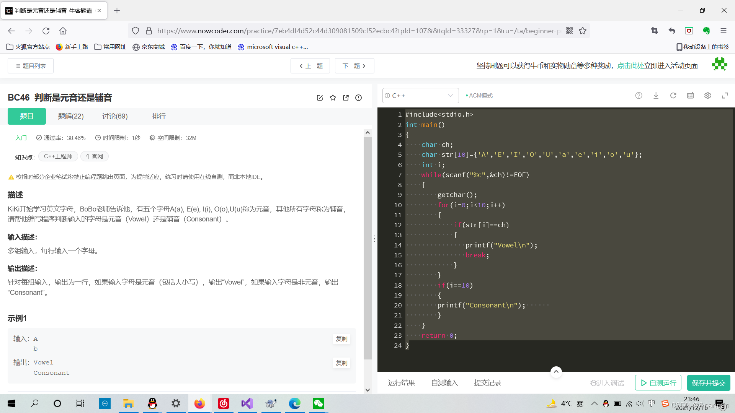Click the share icon beside problem title
Image resolution: width=735 pixels, height=413 pixels.
coord(346,98)
